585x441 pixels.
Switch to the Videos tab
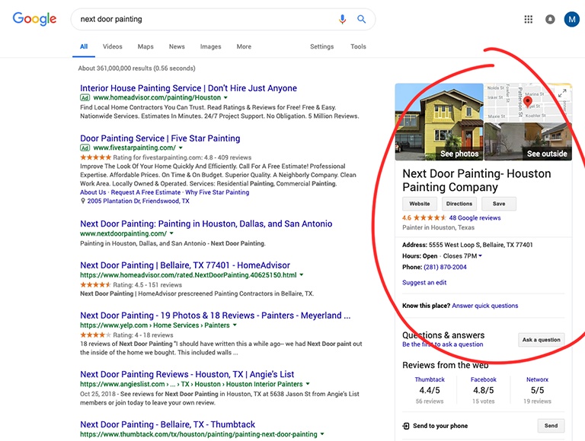coord(112,46)
